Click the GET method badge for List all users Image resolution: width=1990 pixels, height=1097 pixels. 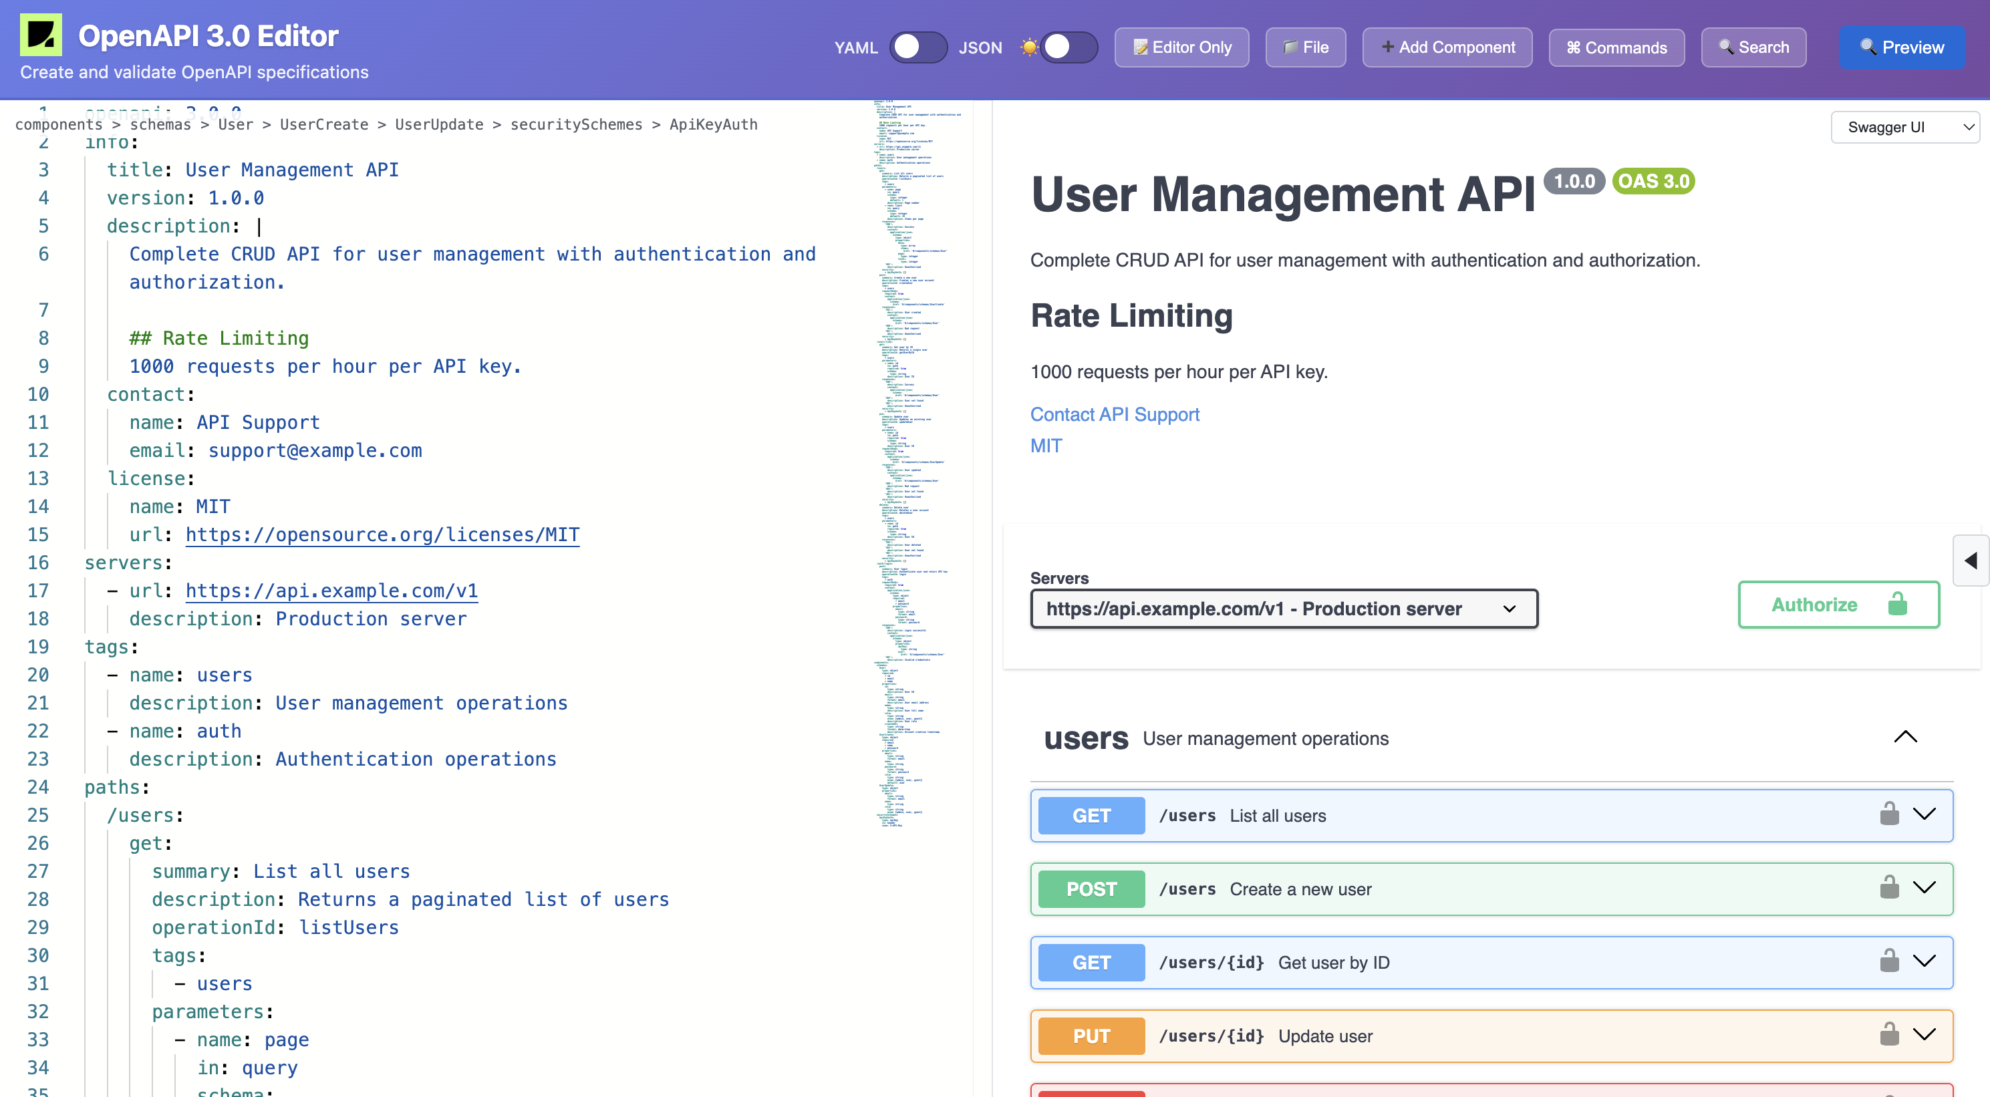(1092, 816)
